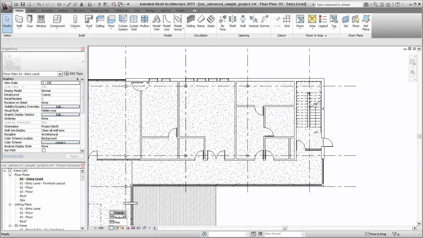This screenshot has width=423, height=238.
Task: Click the Set work plane icon
Action: (x=346, y=22)
